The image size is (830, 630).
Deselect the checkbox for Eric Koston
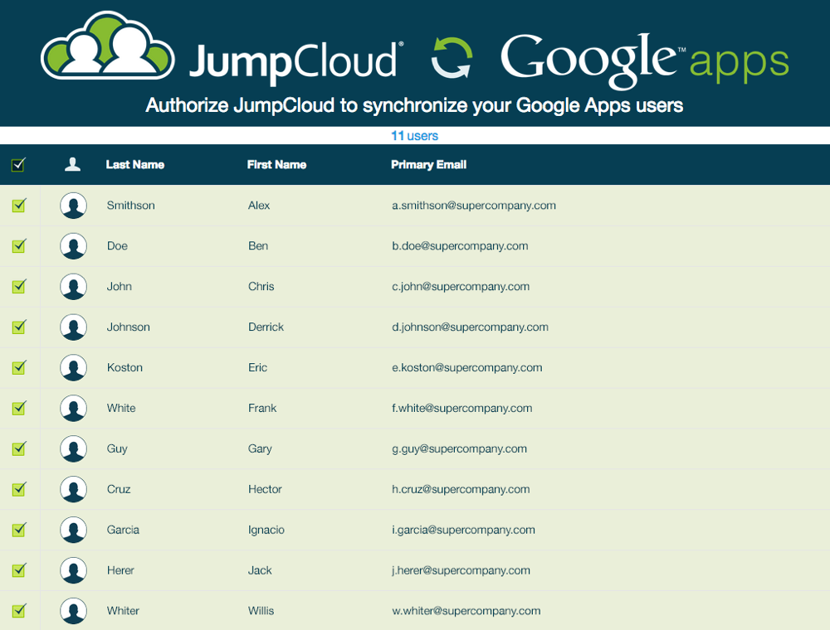19,367
